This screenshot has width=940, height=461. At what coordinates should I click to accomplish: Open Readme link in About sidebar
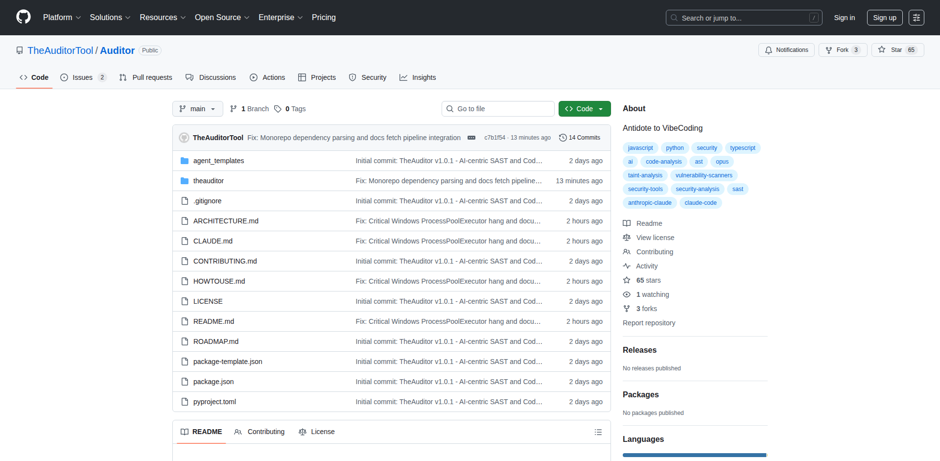point(642,223)
